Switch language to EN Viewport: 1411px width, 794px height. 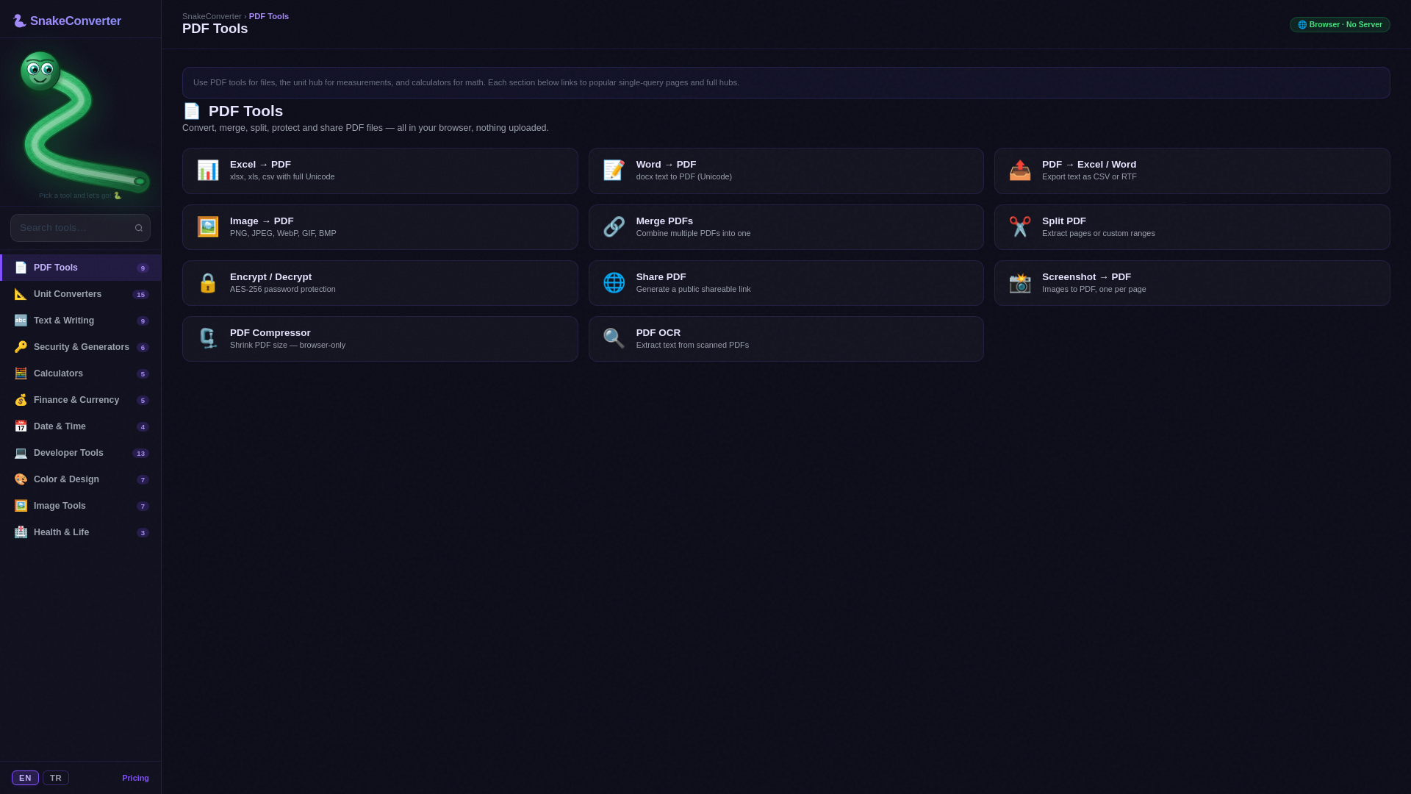coord(25,778)
